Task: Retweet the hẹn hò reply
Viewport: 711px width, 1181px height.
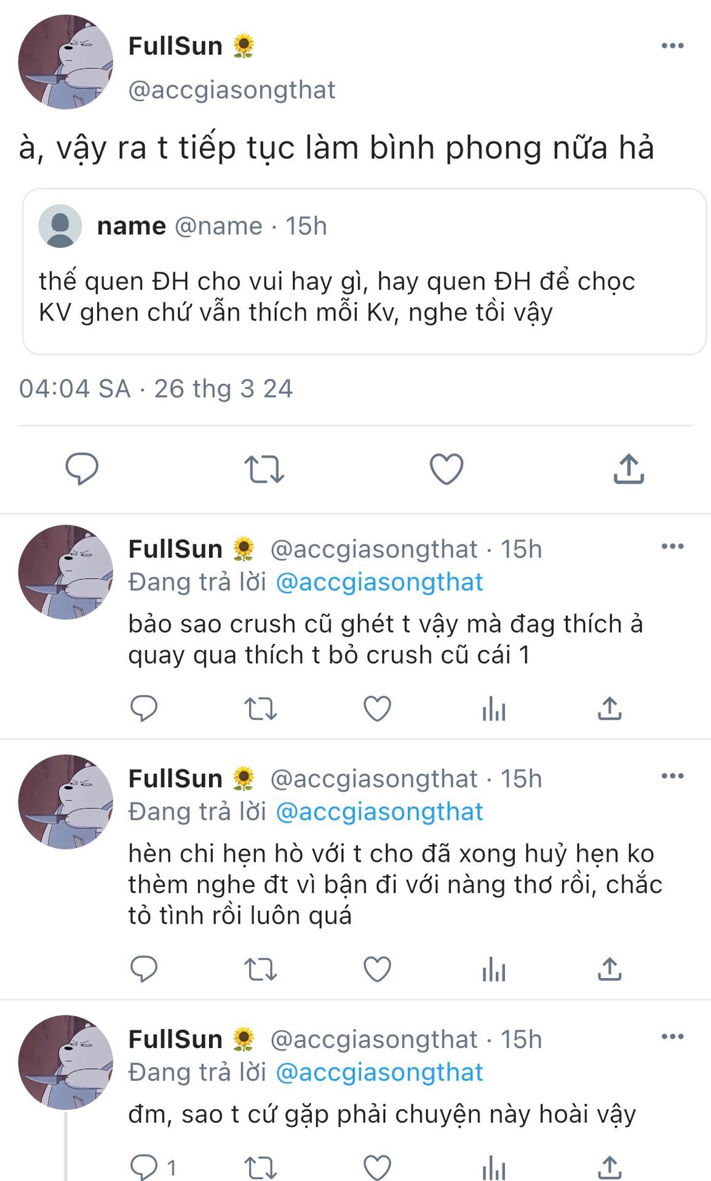Action: point(261,970)
